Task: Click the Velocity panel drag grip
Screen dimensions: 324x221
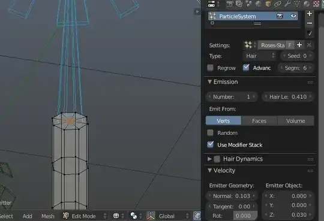Action: (x=310, y=171)
